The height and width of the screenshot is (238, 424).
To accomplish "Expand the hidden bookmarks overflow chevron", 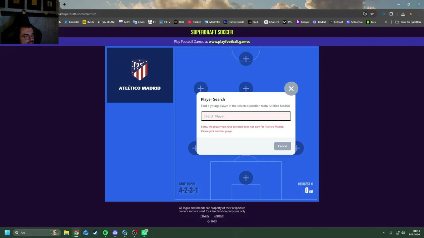I will coord(386,22).
